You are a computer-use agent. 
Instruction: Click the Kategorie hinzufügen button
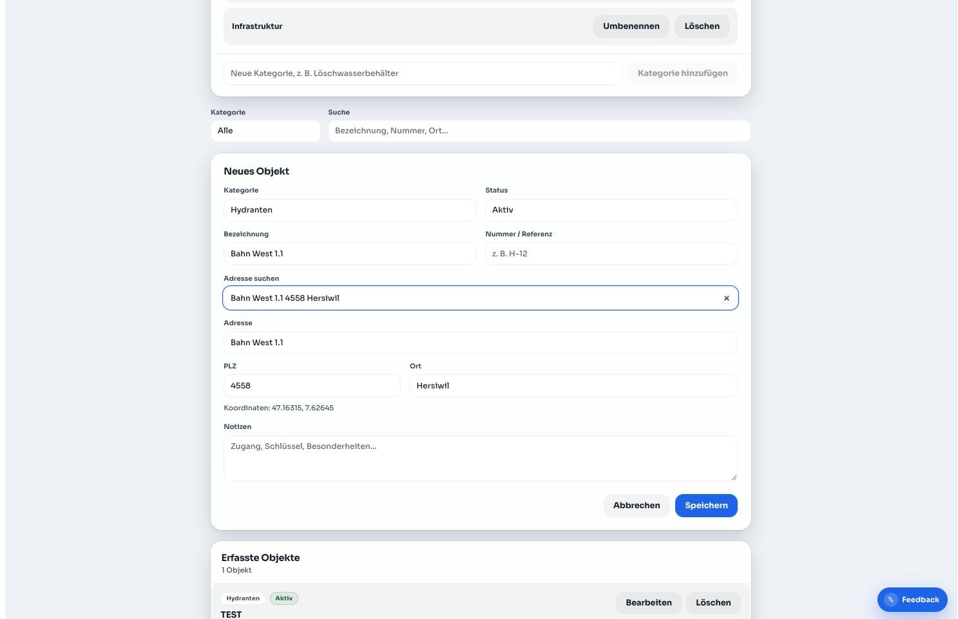(x=682, y=73)
